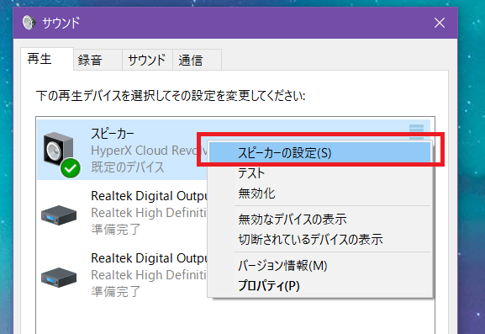Image resolution: width=485 pixels, height=334 pixels.
Task: Click the first Realtek Digital Output device icon
Action: coord(59,215)
